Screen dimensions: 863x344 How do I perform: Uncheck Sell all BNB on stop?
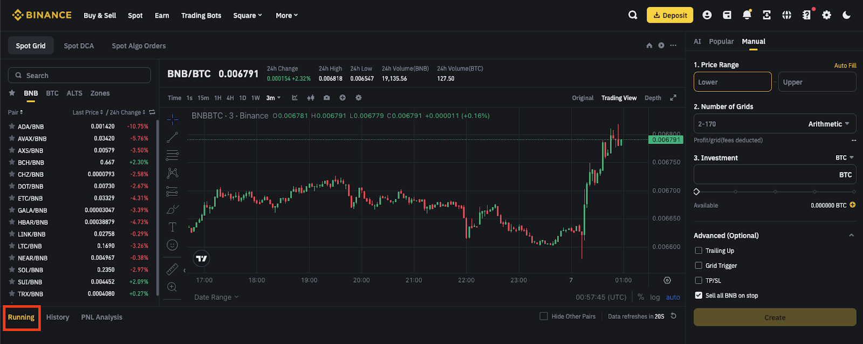698,295
